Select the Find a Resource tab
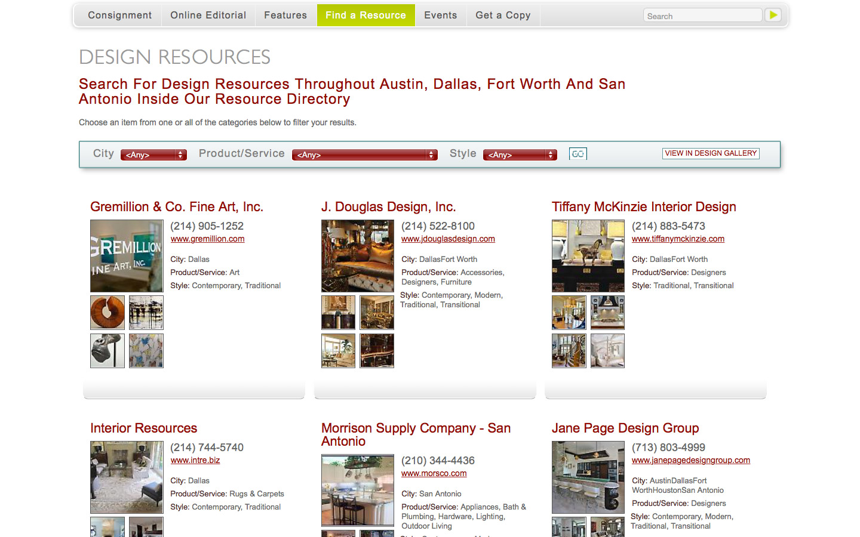 point(365,16)
